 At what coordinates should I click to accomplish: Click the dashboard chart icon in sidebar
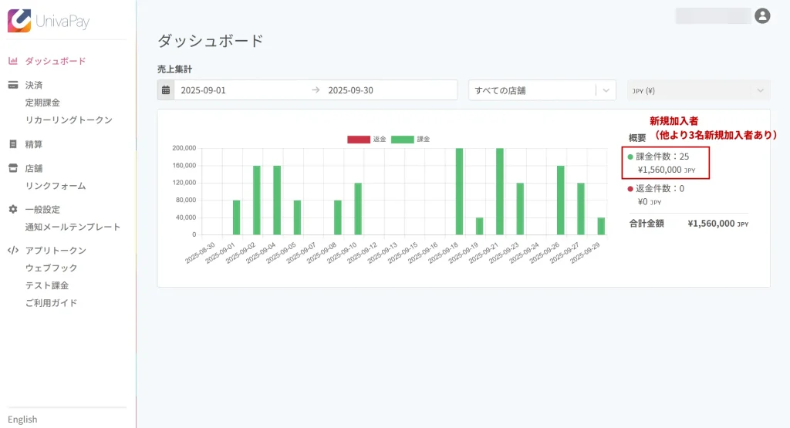point(12,61)
